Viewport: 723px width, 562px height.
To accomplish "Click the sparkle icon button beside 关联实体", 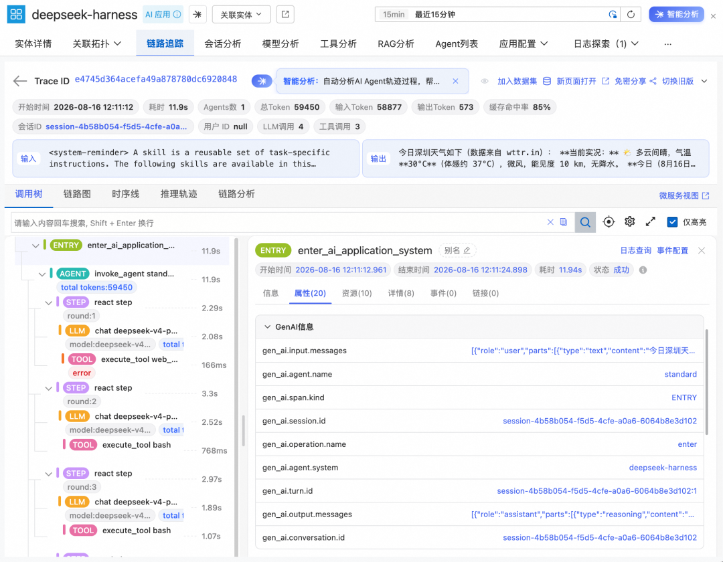I will point(197,15).
